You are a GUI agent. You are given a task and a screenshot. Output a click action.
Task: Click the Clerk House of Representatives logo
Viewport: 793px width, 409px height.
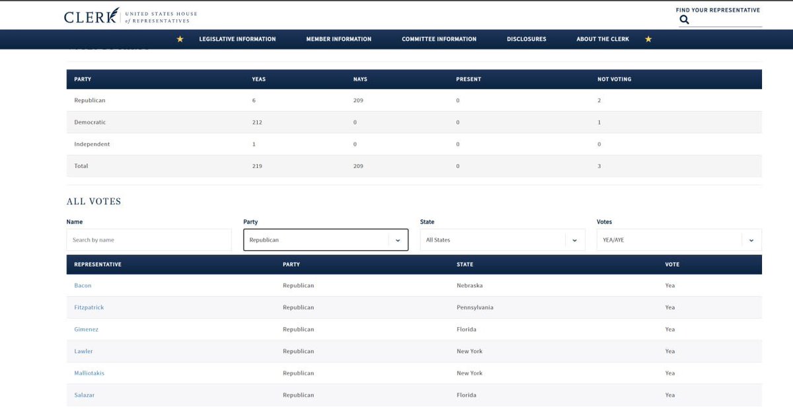click(130, 17)
